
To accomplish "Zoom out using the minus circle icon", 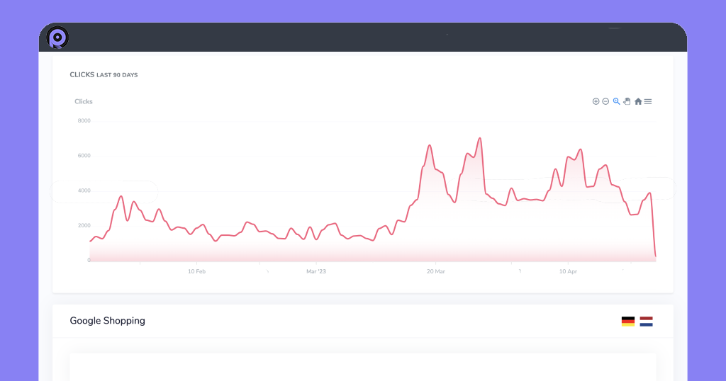I will coord(605,101).
